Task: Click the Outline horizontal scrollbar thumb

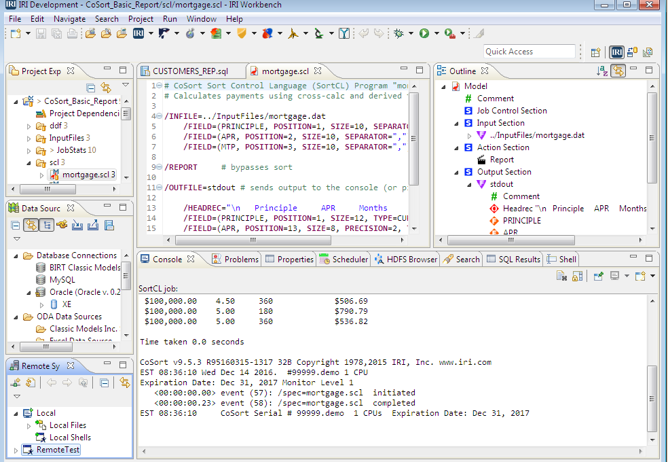Action: click(x=511, y=240)
